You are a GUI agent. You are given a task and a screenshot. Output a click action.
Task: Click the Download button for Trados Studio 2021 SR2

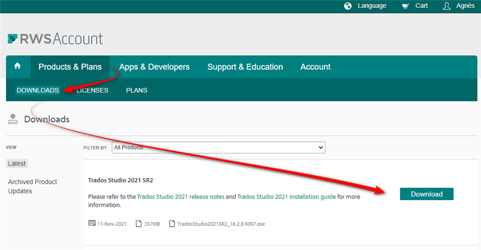click(426, 194)
